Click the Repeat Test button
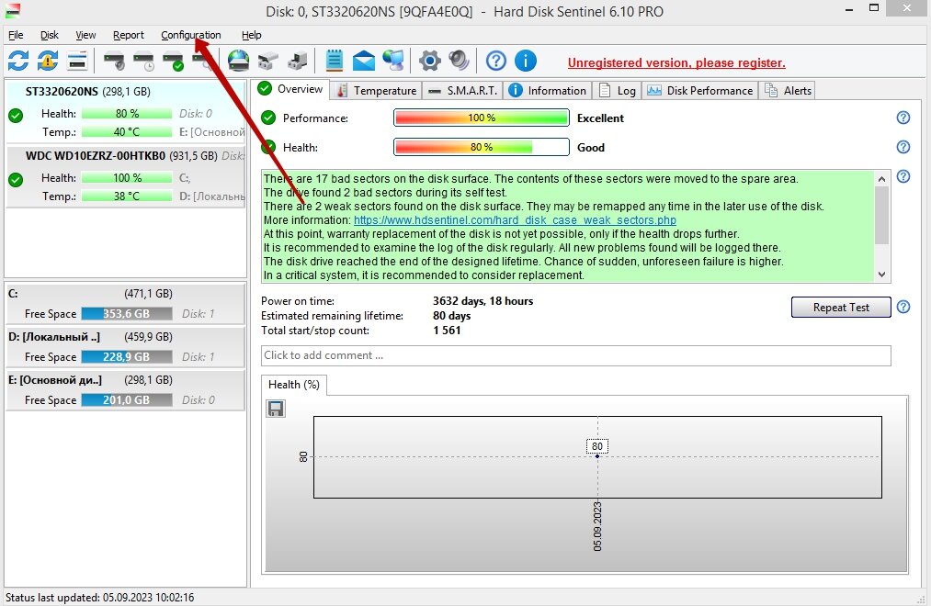 click(841, 308)
